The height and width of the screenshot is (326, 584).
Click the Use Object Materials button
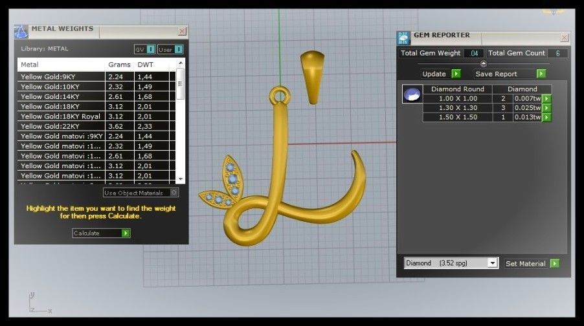pos(140,192)
